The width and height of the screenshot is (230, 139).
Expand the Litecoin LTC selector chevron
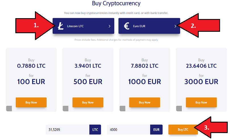click(109, 26)
